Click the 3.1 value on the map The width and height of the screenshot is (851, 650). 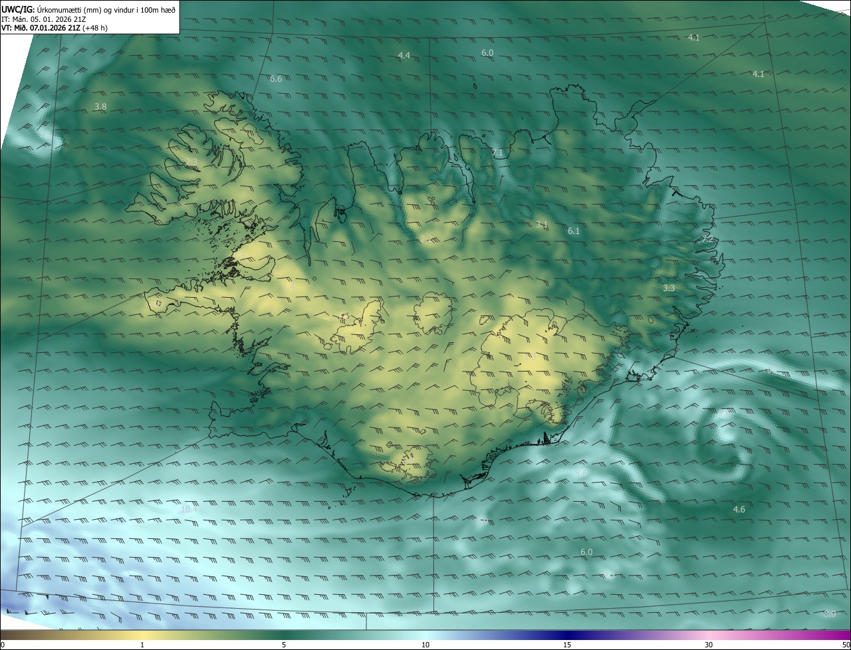(542, 225)
